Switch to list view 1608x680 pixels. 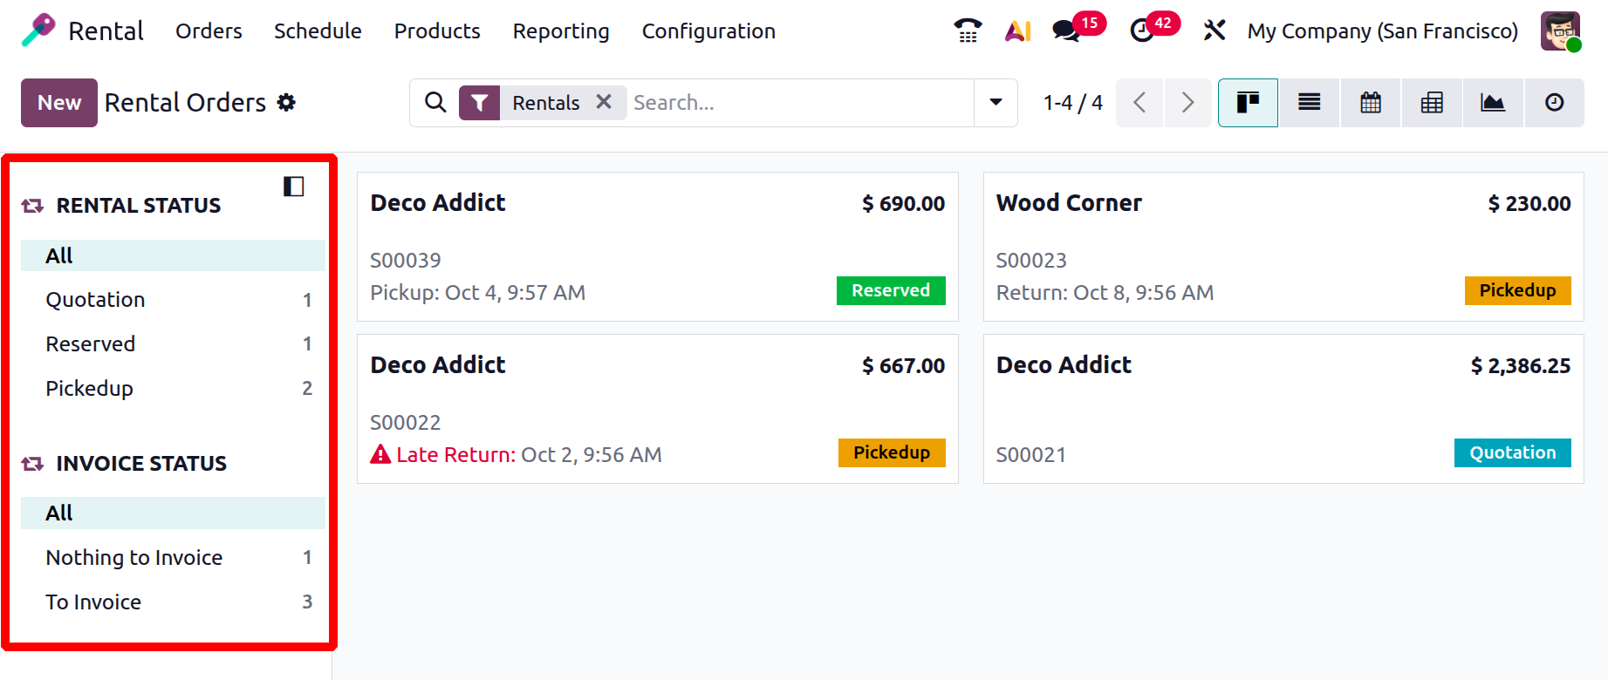(1310, 103)
